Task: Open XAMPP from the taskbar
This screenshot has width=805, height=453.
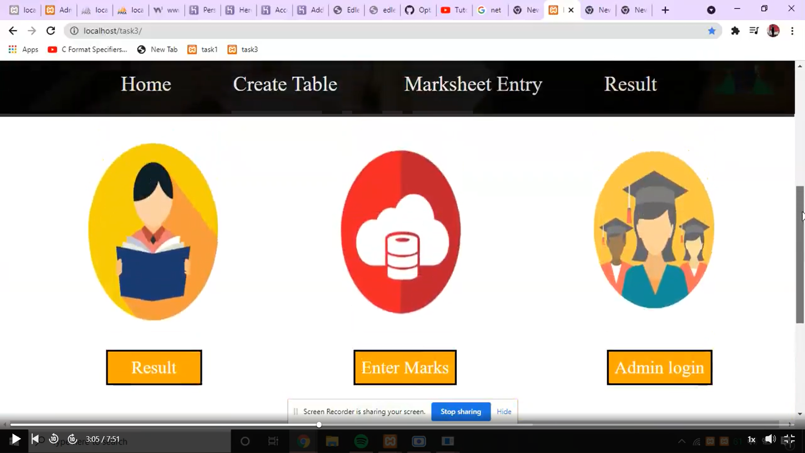Action: click(x=390, y=441)
